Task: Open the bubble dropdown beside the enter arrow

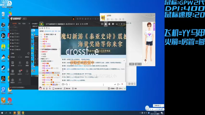Action: tap(119, 85)
